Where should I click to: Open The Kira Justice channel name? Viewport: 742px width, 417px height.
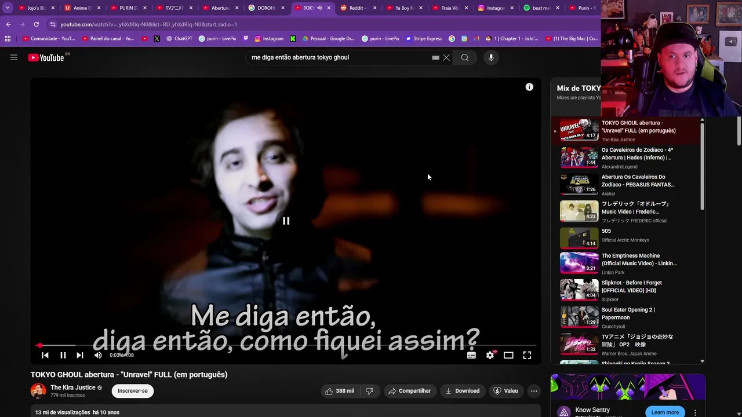point(73,387)
